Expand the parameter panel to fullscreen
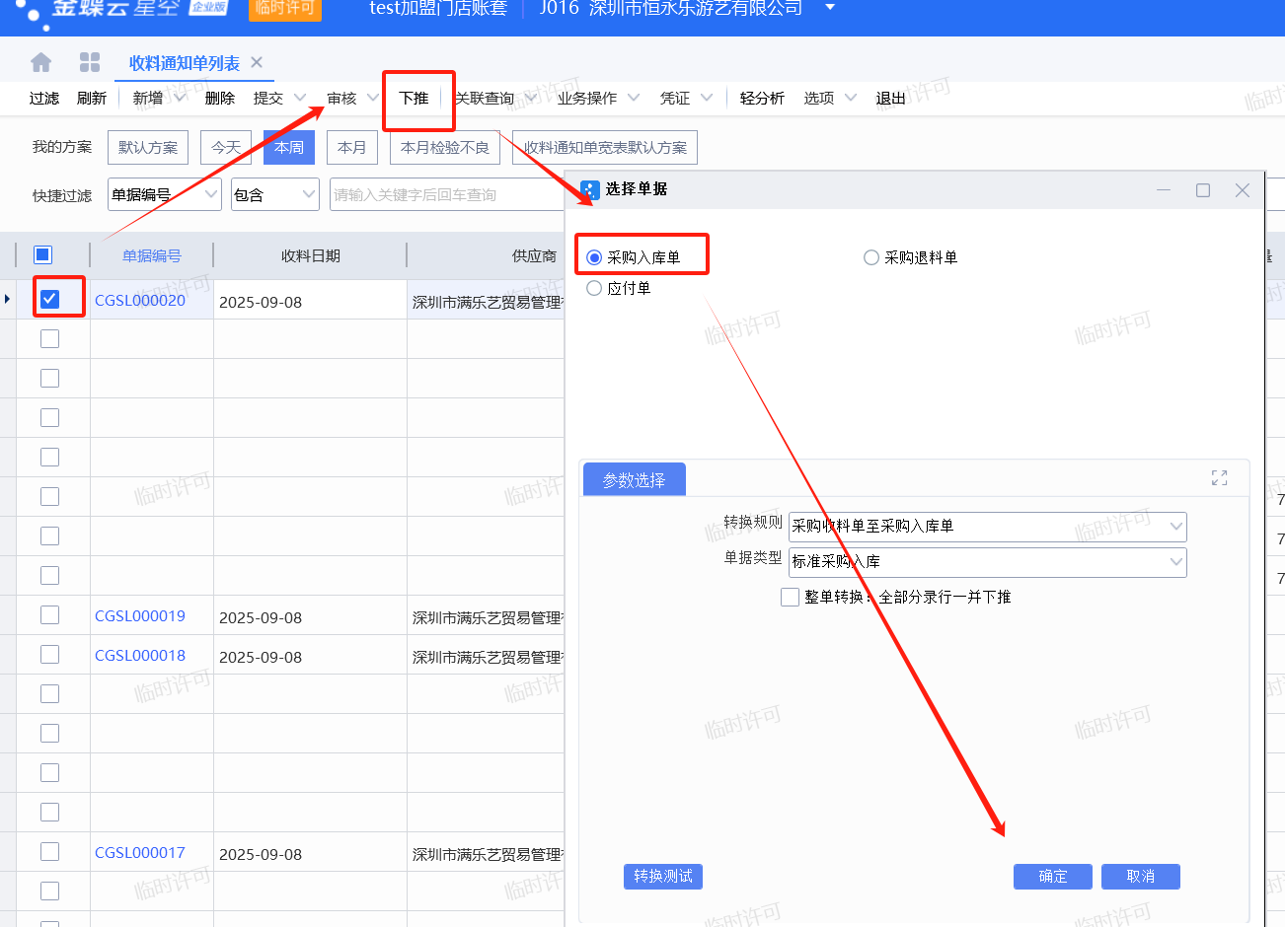 click(1219, 478)
